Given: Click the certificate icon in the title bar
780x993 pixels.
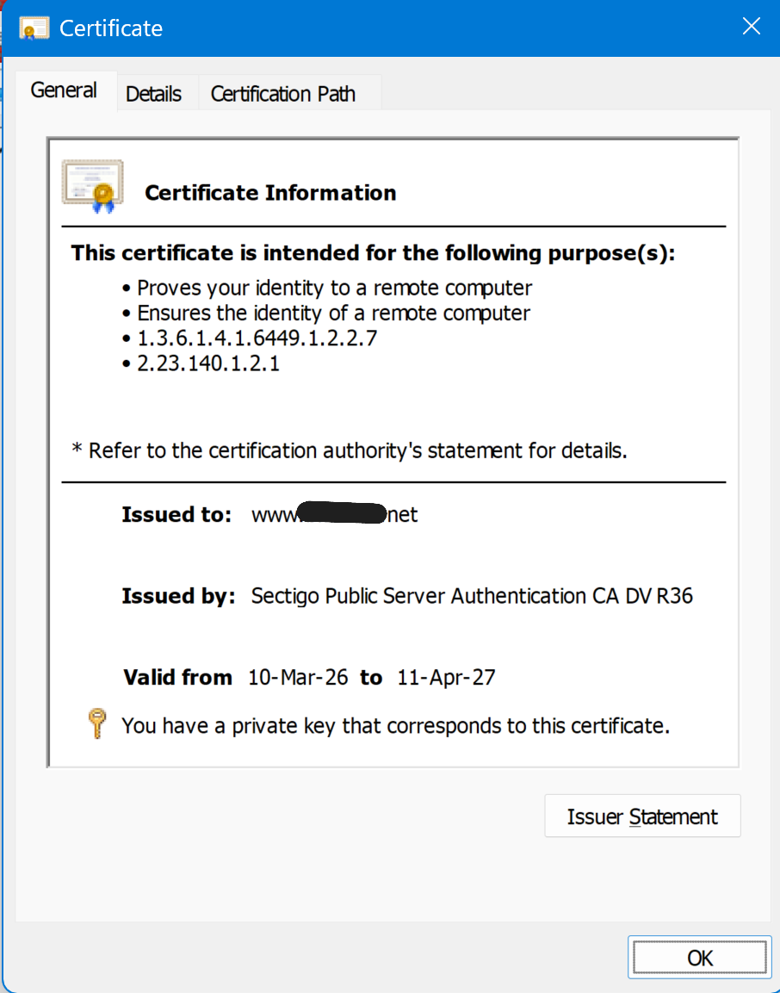Looking at the screenshot, I should [34, 28].
